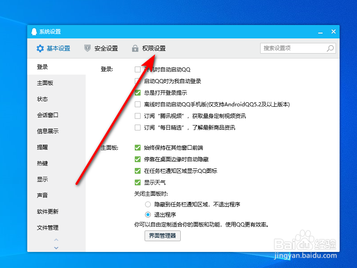357x268 pixels.
Task: Uncheck 停靠在桌面边缘时自动隐藏
Action: tap(137, 159)
